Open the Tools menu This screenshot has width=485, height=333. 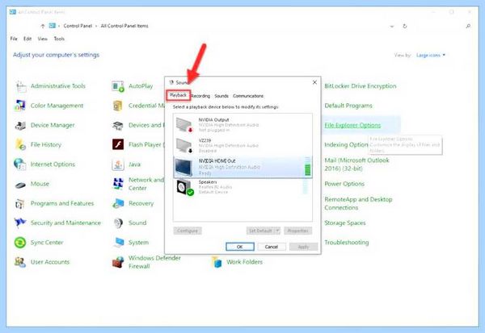point(59,39)
